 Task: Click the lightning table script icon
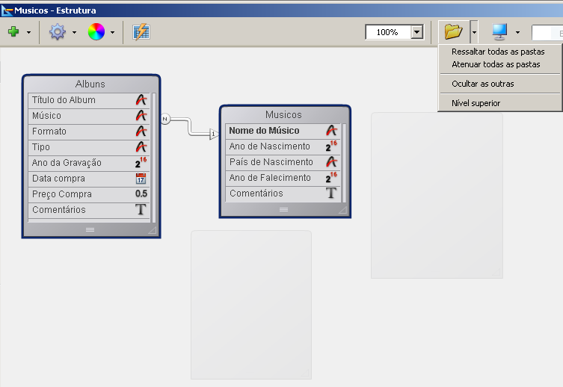[141, 32]
